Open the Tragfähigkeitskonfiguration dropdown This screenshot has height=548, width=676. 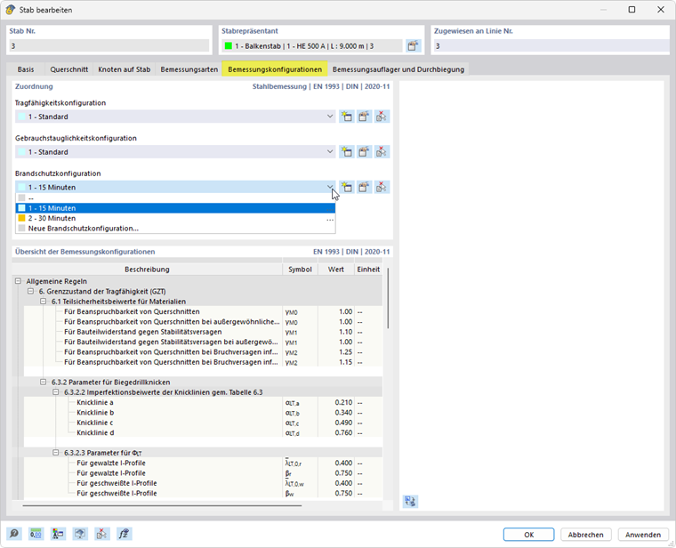[x=330, y=117]
